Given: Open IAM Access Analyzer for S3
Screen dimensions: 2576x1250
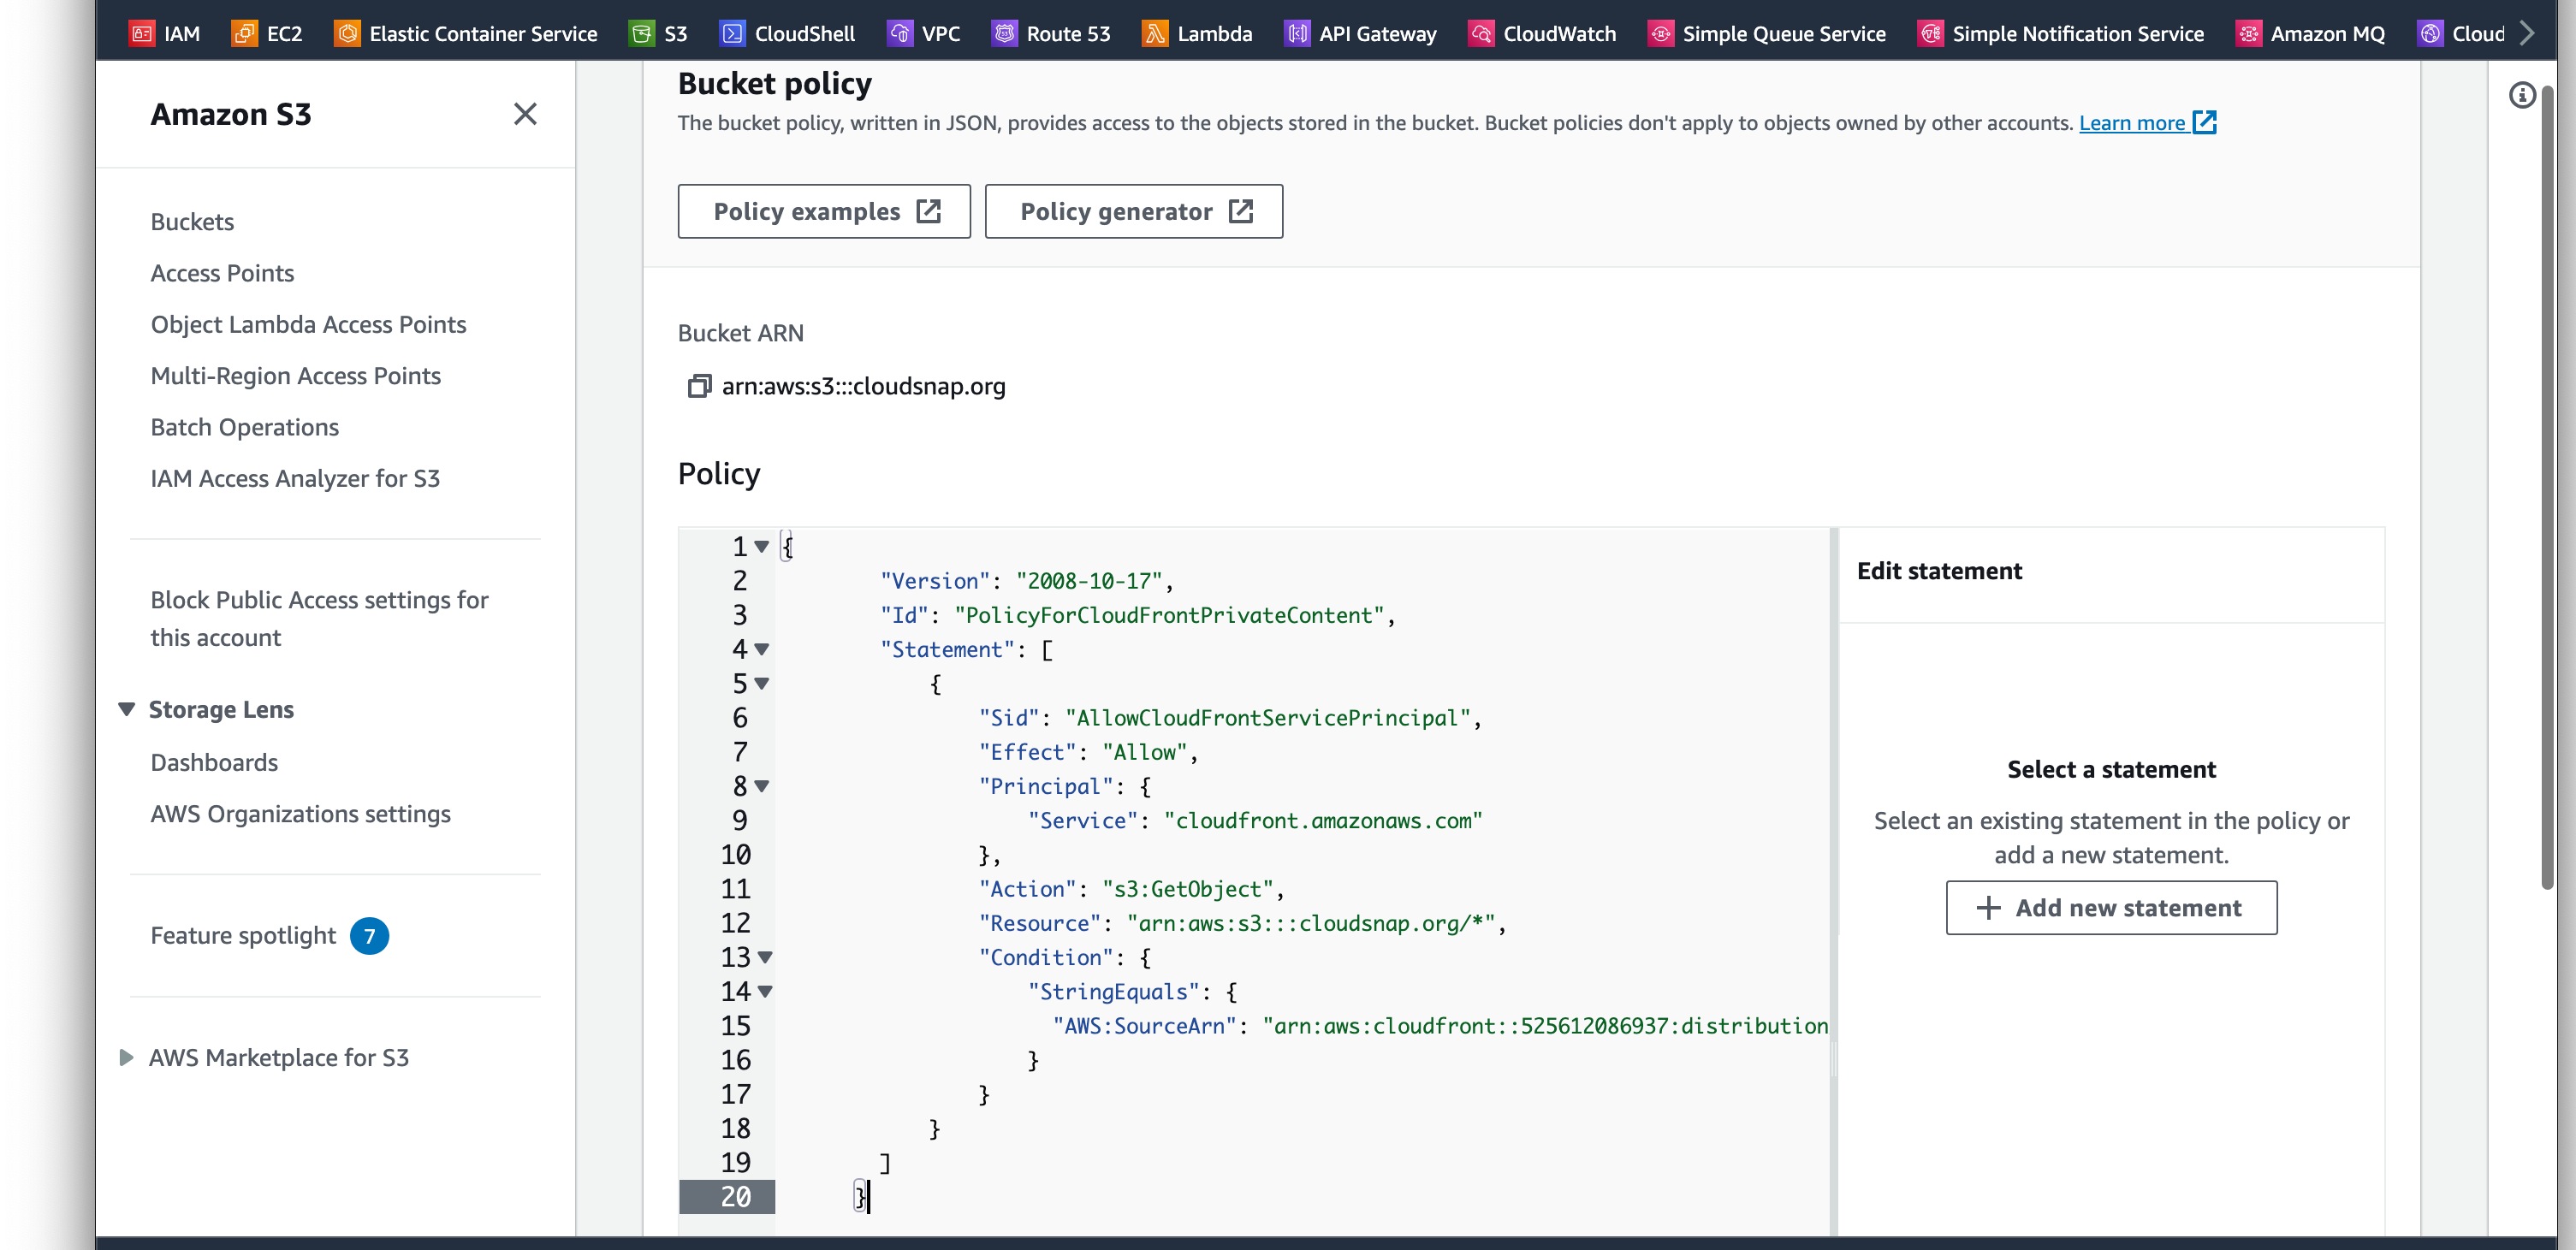Looking at the screenshot, I should [295, 478].
